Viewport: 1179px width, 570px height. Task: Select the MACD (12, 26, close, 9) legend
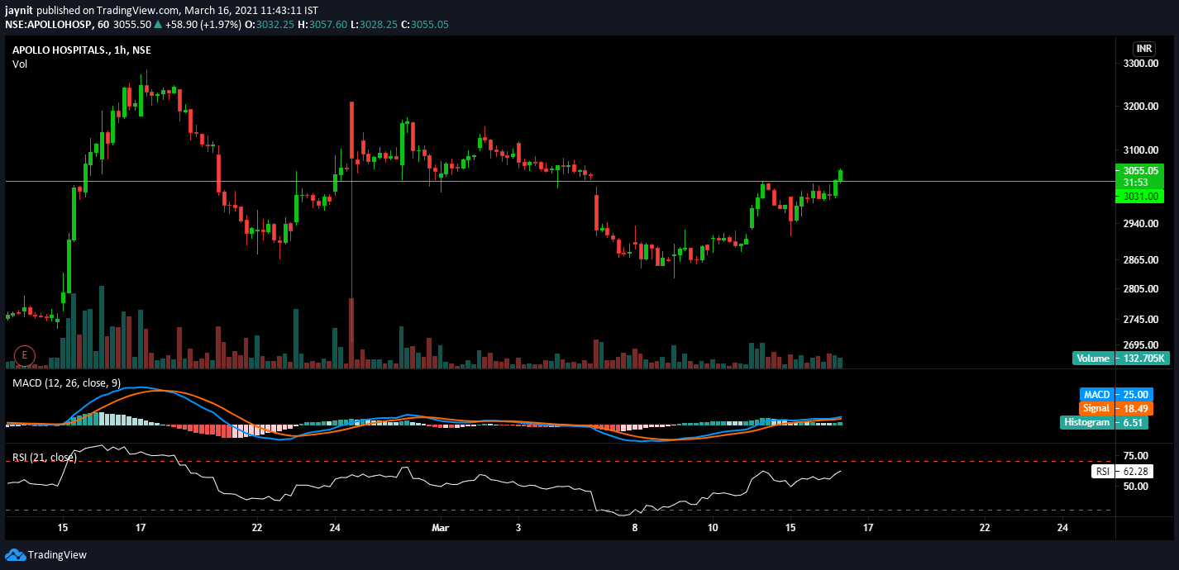click(x=68, y=382)
